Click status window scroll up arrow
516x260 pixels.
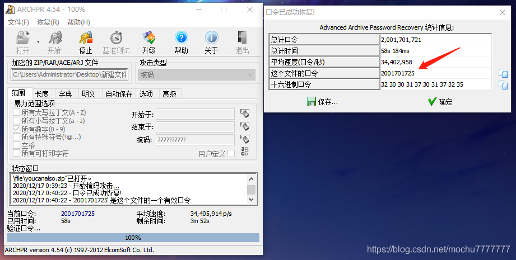251,179
